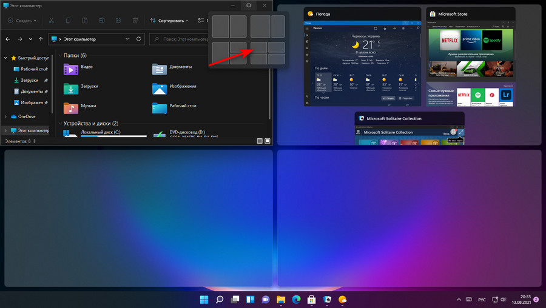
Task: Choose bottom-right quadrant of four-grid snap layout
Action: (x=277, y=58)
